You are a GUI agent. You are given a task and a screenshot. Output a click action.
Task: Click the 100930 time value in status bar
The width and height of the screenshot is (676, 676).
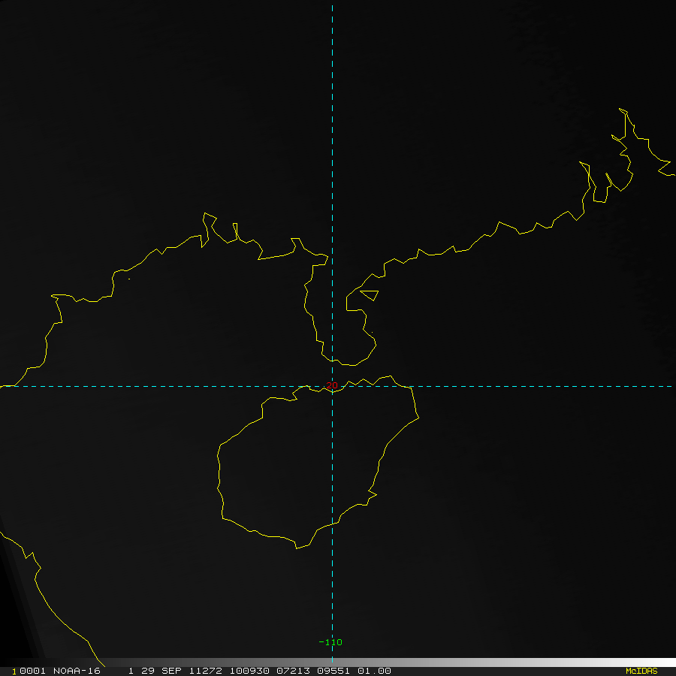pyautogui.click(x=249, y=671)
